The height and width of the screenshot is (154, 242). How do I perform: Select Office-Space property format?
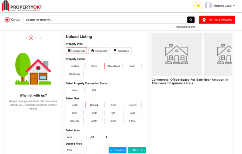click(113, 66)
